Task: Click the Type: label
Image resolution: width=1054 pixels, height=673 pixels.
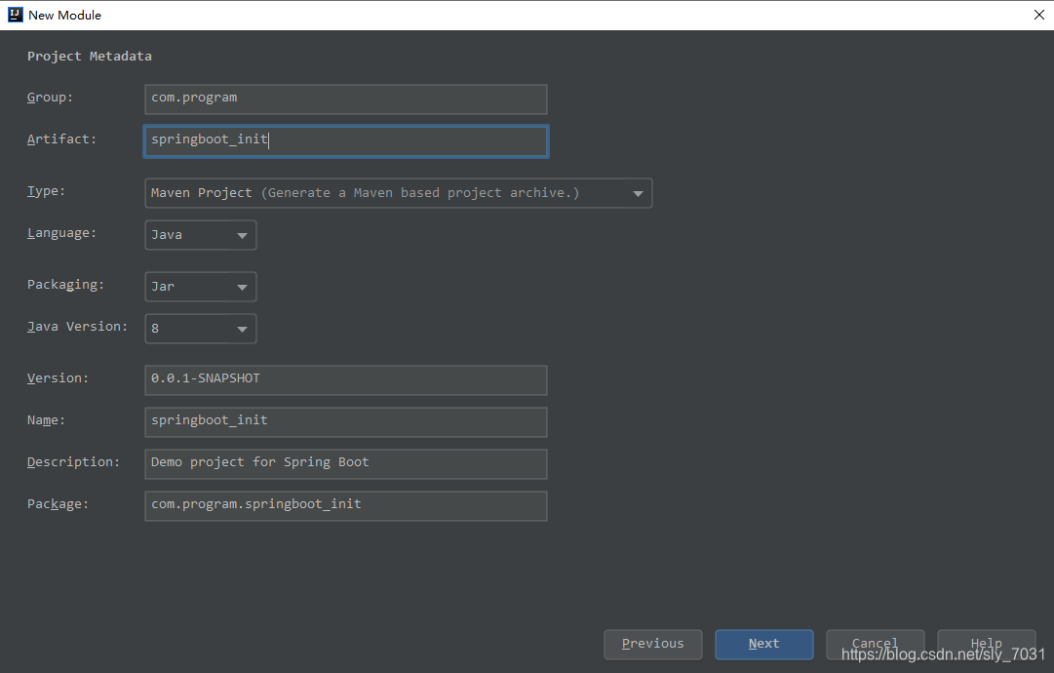Action: pos(46,191)
